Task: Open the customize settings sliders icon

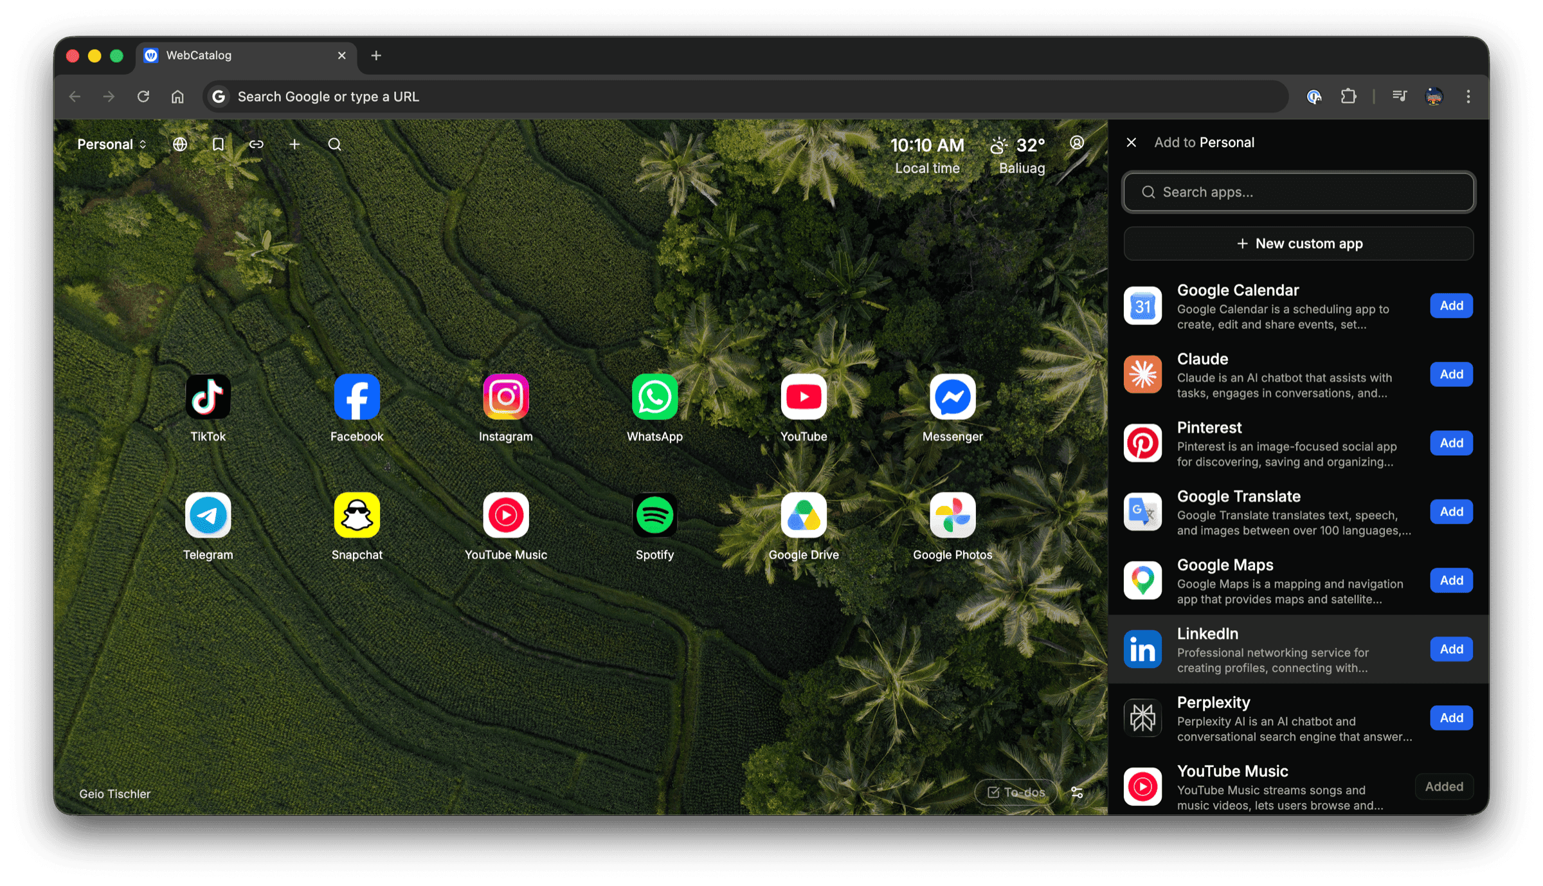Action: coord(1078,792)
